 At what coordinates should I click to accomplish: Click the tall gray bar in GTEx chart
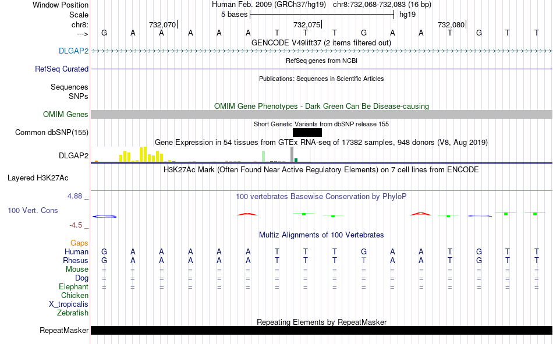pos(292,154)
